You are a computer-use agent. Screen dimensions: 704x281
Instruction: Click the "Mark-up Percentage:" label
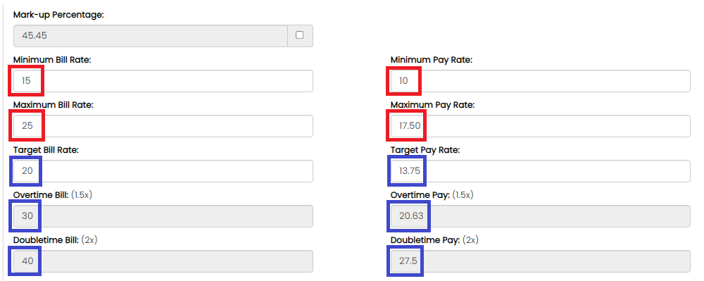[58, 15]
